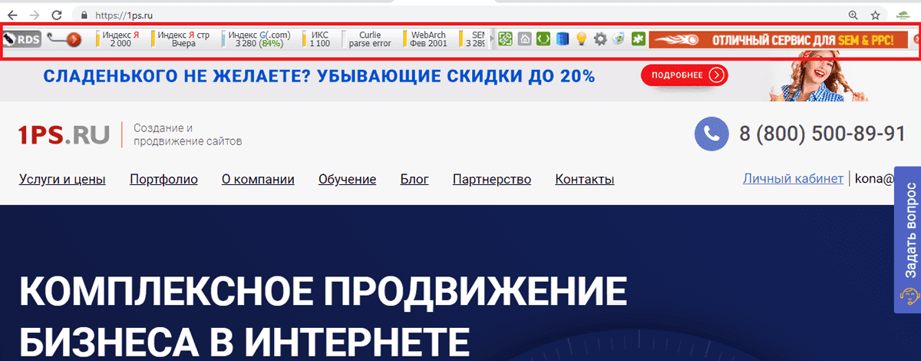
Task: Open the Портфолио menu item
Action: click(x=164, y=180)
